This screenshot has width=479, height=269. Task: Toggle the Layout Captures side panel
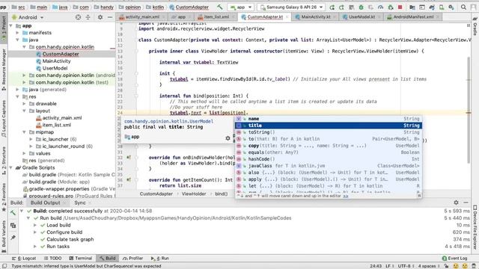4,118
